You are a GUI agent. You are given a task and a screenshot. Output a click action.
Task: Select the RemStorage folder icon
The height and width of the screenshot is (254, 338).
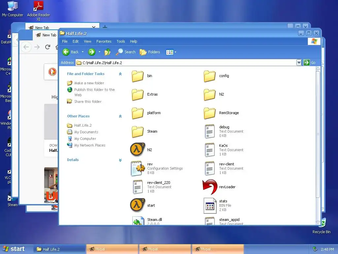[x=210, y=113]
